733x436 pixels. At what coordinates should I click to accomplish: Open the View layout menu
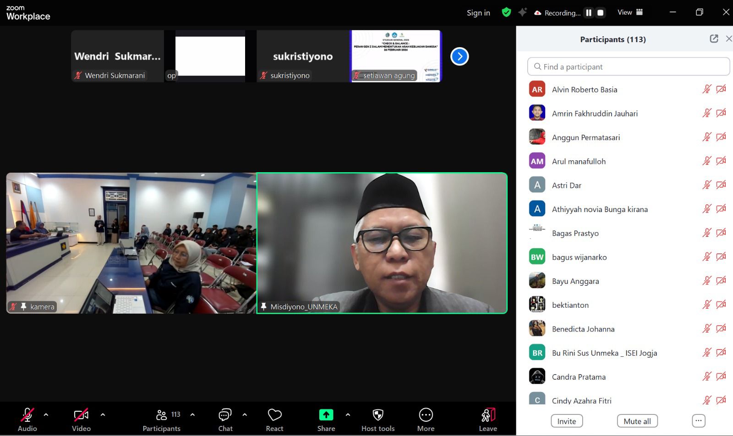point(630,12)
